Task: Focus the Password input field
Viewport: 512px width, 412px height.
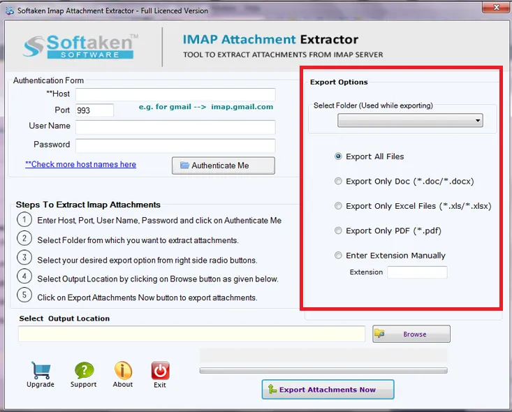Action: point(176,146)
